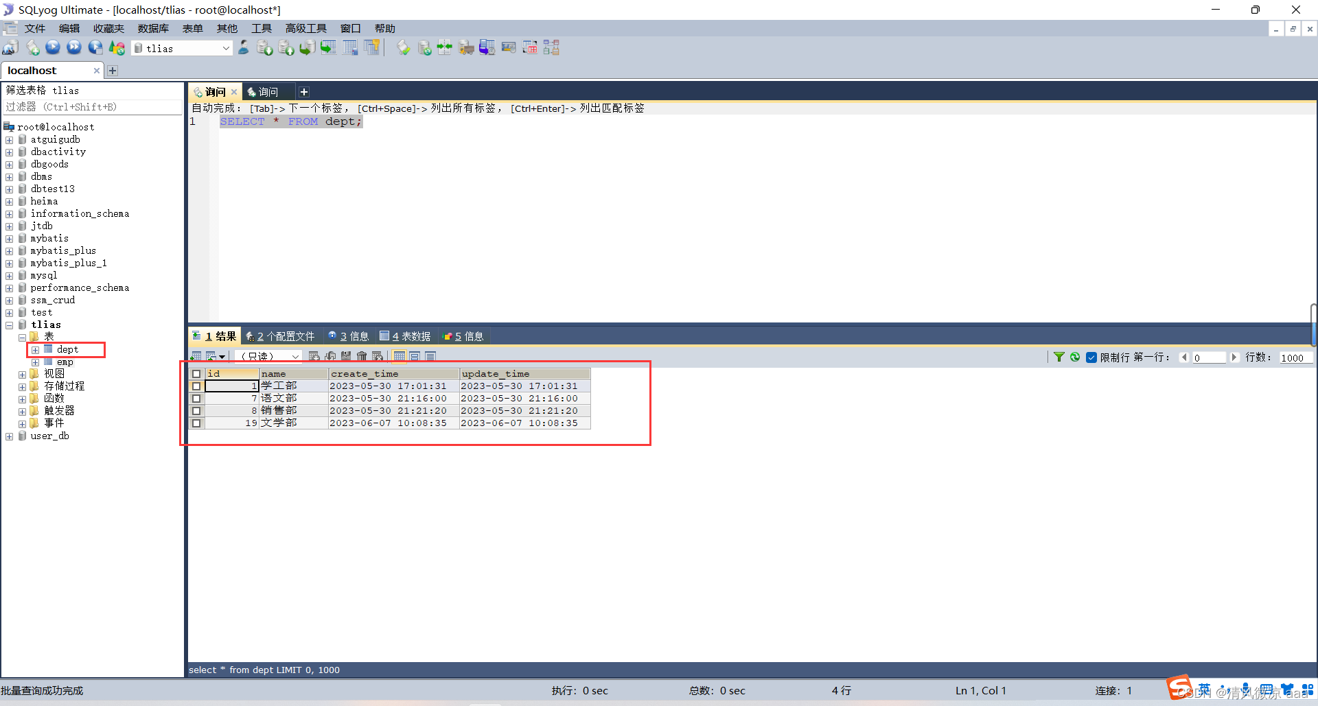The width and height of the screenshot is (1318, 706).
Task: Click database icon with green down arrow
Action: (265, 47)
